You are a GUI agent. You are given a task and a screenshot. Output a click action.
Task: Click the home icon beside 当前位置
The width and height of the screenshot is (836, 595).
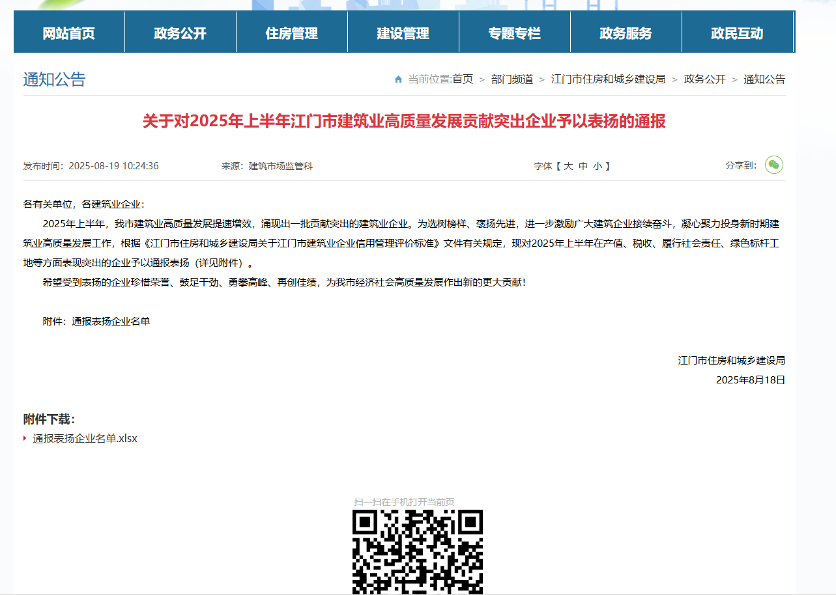[x=398, y=79]
